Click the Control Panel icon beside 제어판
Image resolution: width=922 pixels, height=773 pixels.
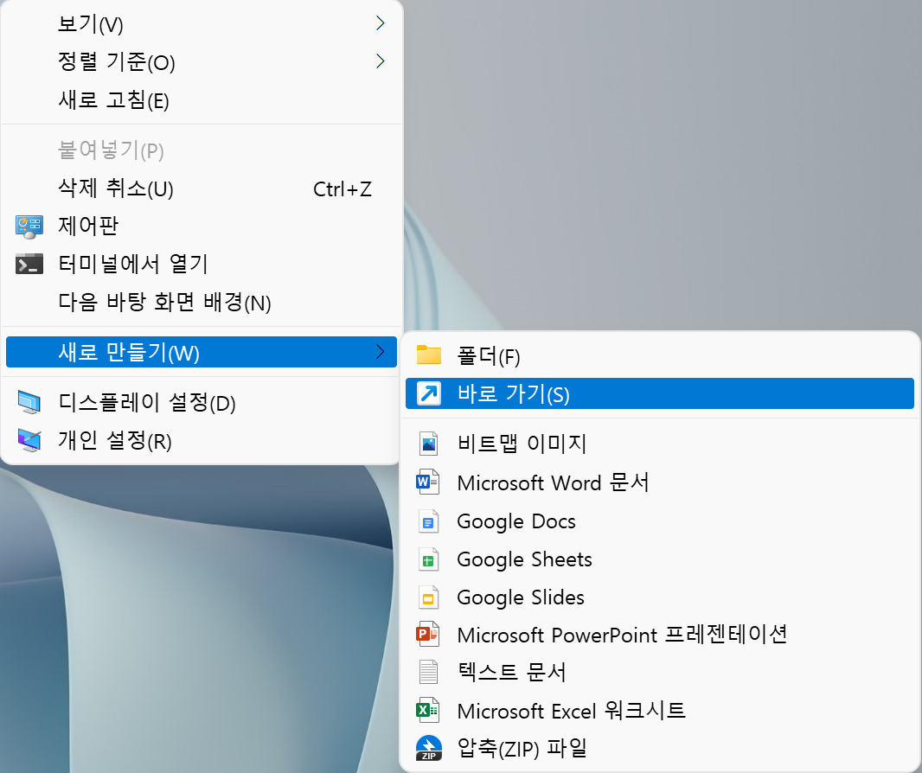(x=29, y=227)
